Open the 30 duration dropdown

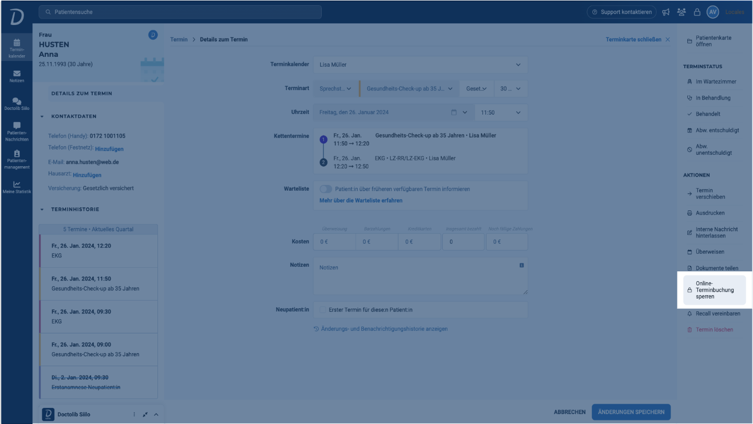coord(511,89)
